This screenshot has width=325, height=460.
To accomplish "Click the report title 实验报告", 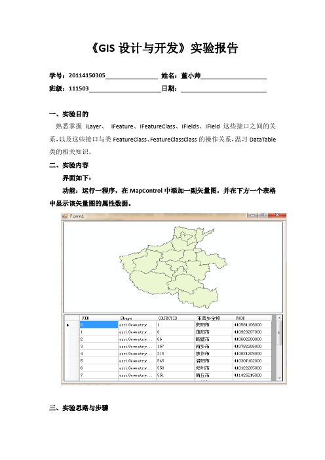I will [214, 48].
